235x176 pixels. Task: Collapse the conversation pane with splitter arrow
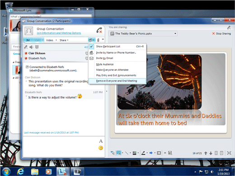click(x=107, y=91)
